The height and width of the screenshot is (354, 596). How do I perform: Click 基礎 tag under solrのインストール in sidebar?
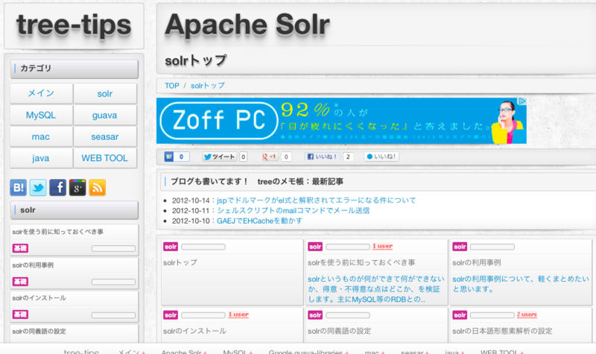(x=21, y=315)
